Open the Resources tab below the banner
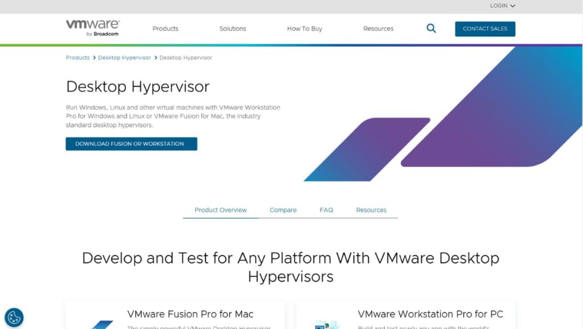The height and width of the screenshot is (329, 583). (371, 210)
